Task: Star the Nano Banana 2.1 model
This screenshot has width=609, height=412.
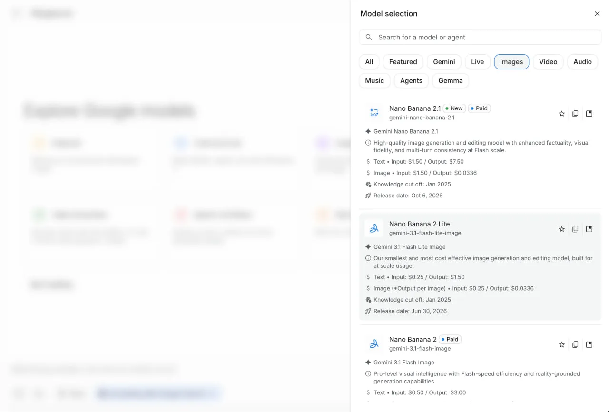Action: click(561, 114)
